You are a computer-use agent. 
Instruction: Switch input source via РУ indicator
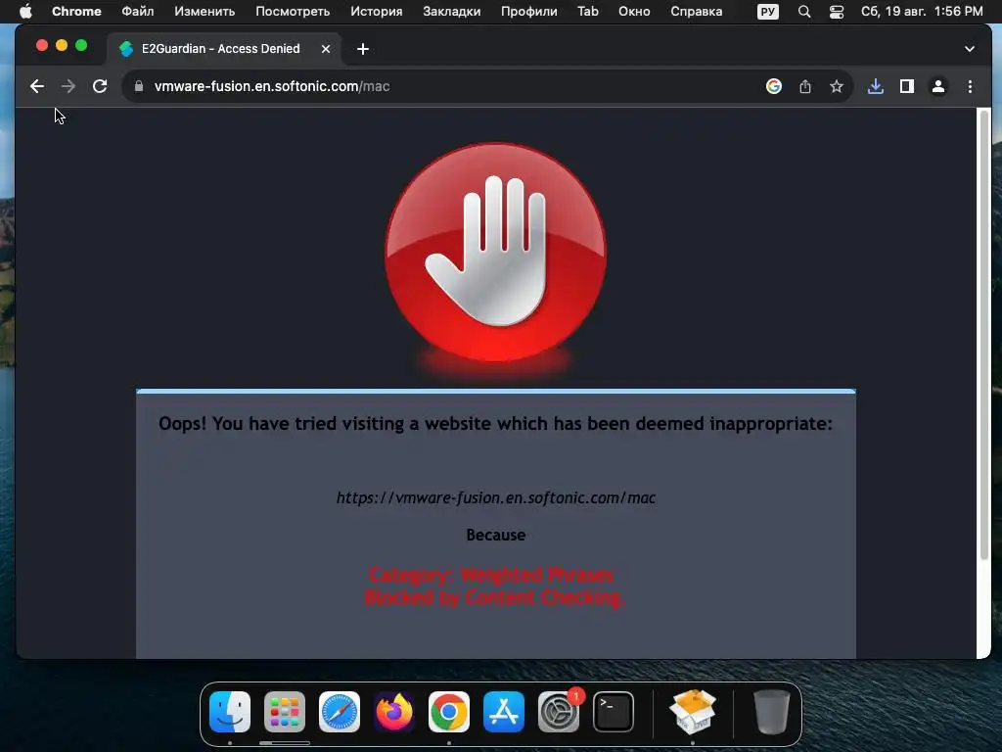[x=768, y=12]
